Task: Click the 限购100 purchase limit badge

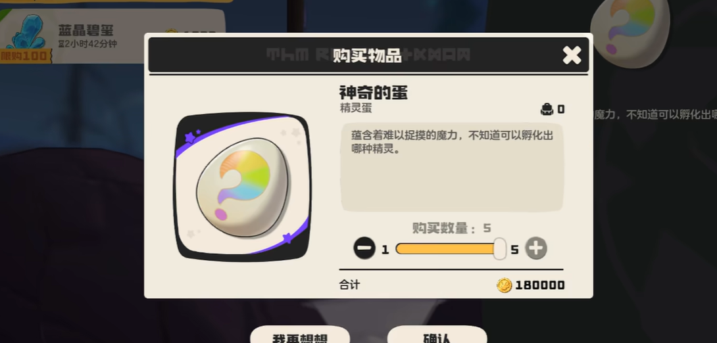Action: 25,56
